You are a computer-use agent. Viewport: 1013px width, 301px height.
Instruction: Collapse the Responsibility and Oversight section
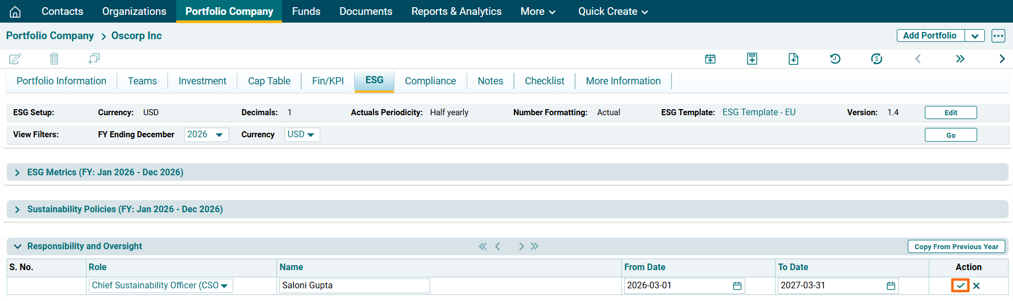coord(17,246)
